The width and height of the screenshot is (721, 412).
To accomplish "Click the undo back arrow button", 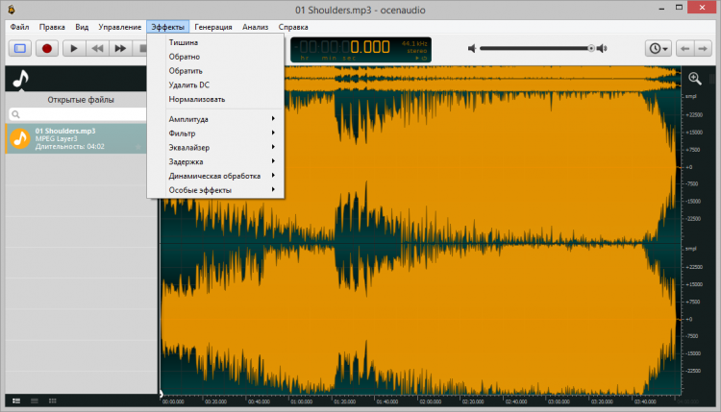I will tap(686, 48).
